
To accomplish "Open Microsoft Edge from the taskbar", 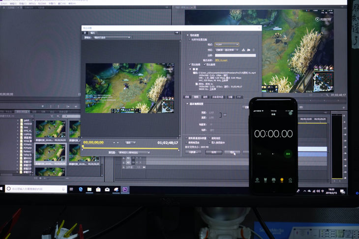I will [81, 189].
